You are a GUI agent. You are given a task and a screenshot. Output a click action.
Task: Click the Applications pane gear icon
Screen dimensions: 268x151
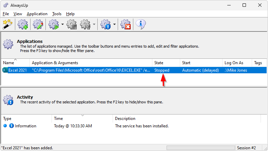pos(8,44)
